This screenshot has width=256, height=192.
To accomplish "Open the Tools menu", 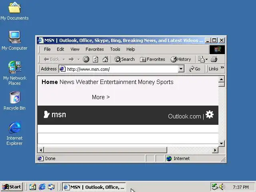I will (x=115, y=49).
